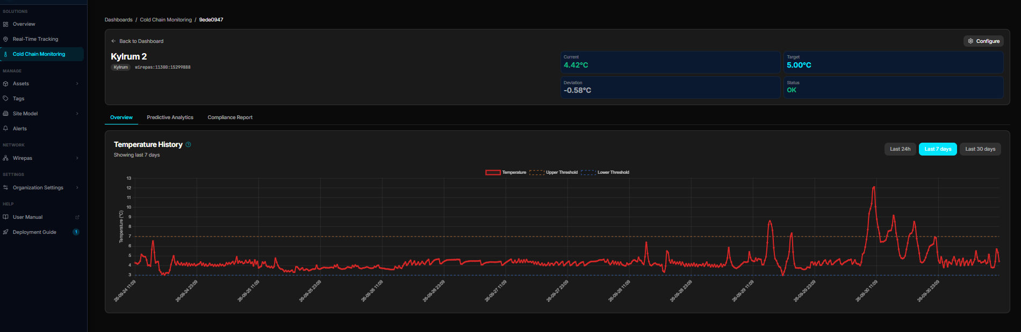Click the Tags label icon
This screenshot has height=332, width=1021.
[5, 99]
